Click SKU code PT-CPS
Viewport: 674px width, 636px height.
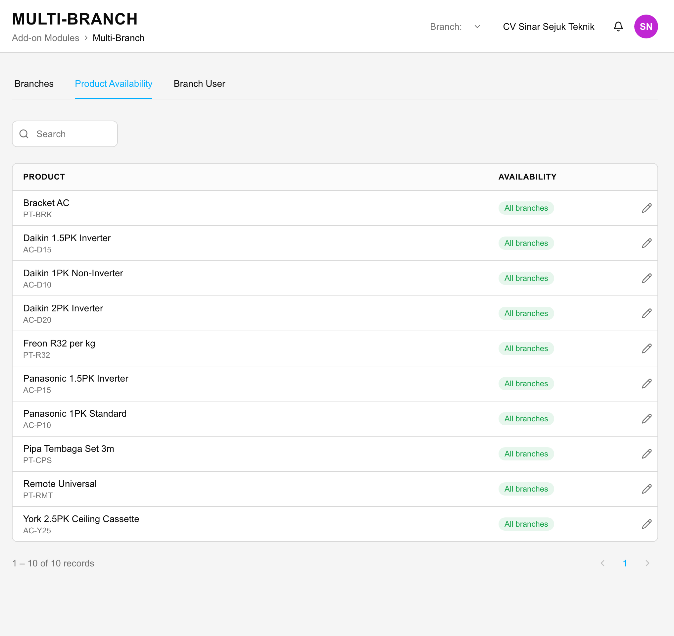click(37, 460)
